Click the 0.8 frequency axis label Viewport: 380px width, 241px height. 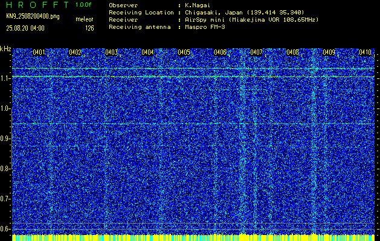4,169
